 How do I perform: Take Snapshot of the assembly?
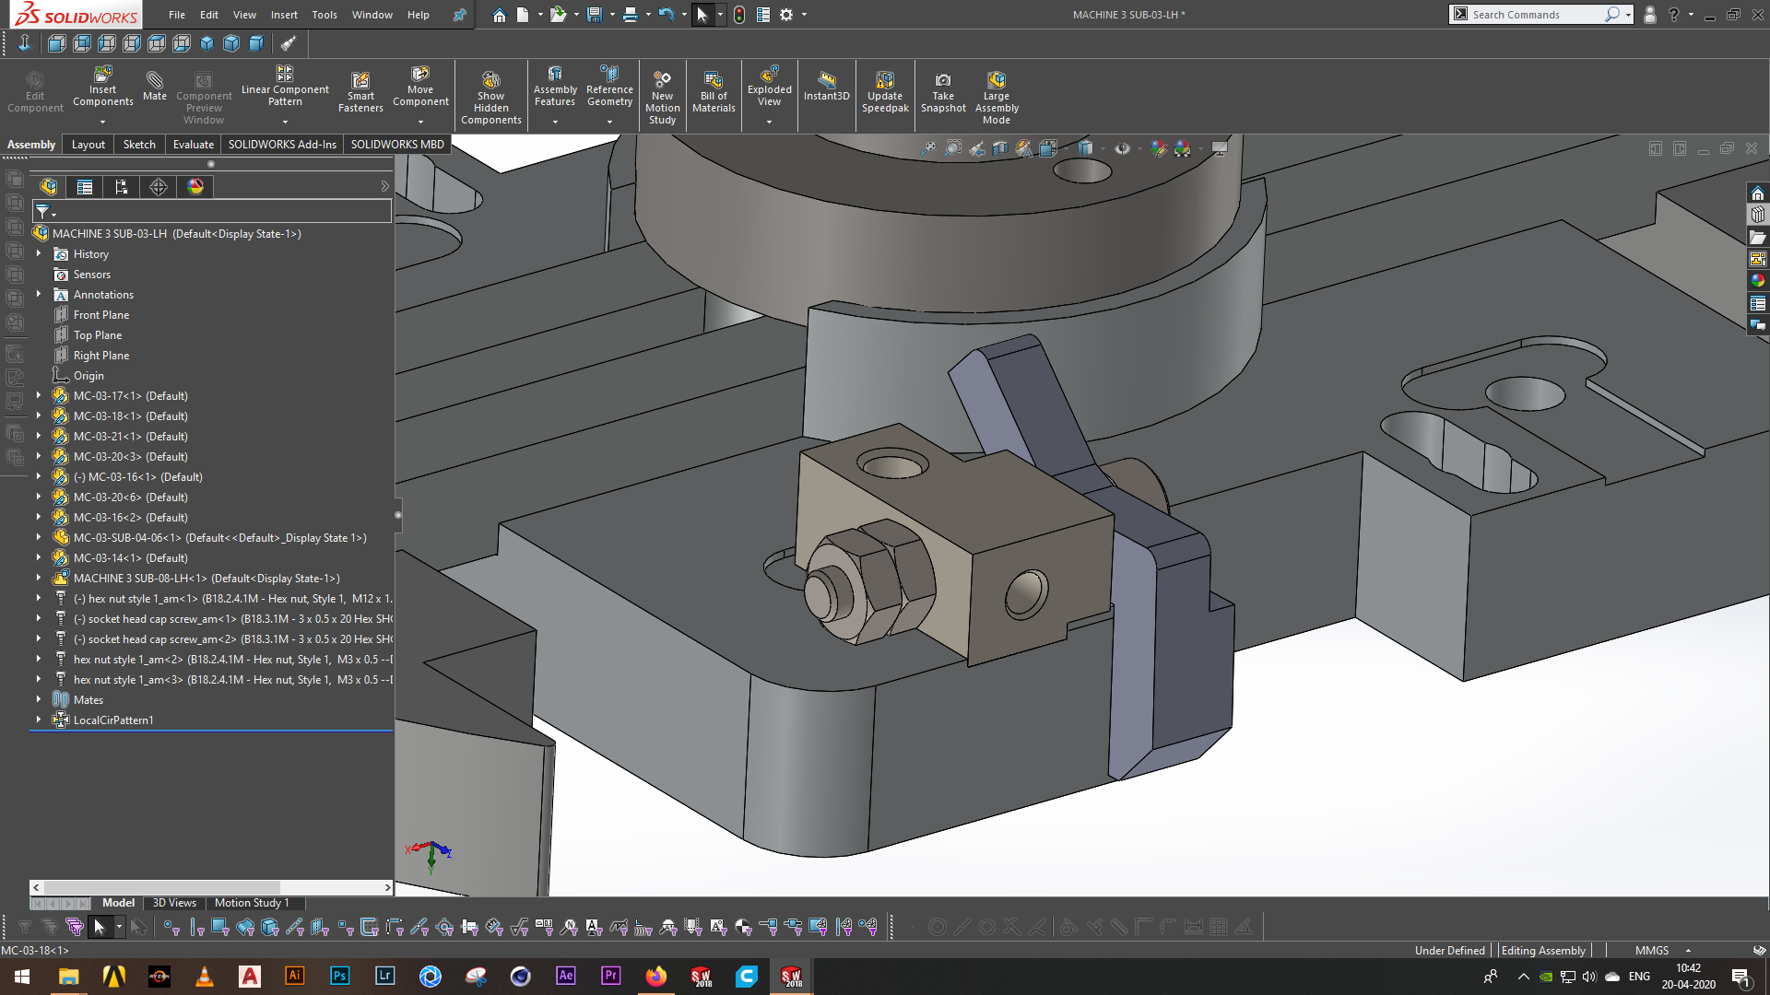pos(943,91)
